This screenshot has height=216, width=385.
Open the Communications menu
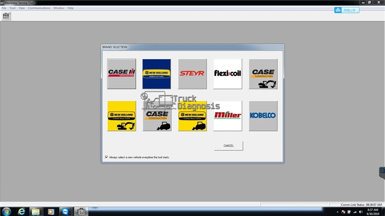point(39,8)
